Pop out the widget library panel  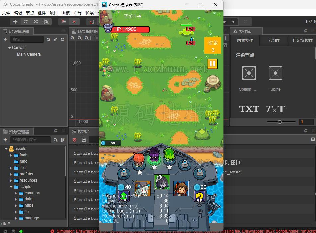306,31
